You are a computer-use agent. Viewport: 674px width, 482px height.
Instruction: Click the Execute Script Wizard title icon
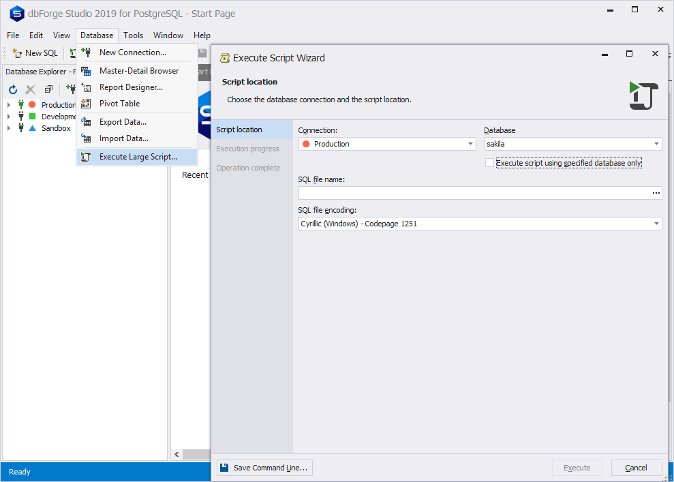pos(224,58)
